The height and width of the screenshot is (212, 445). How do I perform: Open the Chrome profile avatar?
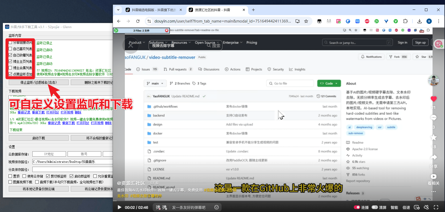pos(429,21)
